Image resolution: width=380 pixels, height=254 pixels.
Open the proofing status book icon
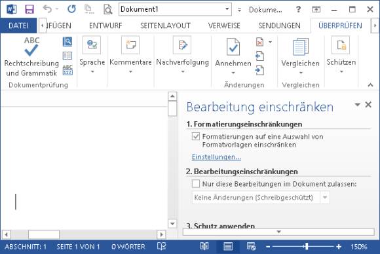161,247
